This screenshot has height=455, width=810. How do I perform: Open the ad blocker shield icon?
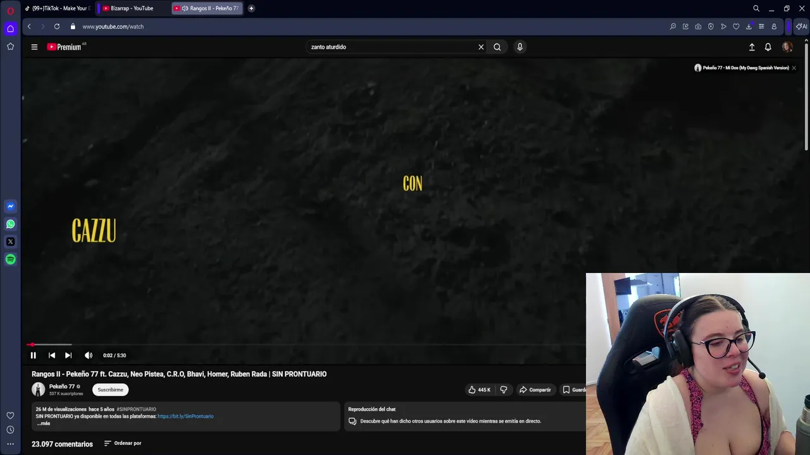(x=711, y=27)
